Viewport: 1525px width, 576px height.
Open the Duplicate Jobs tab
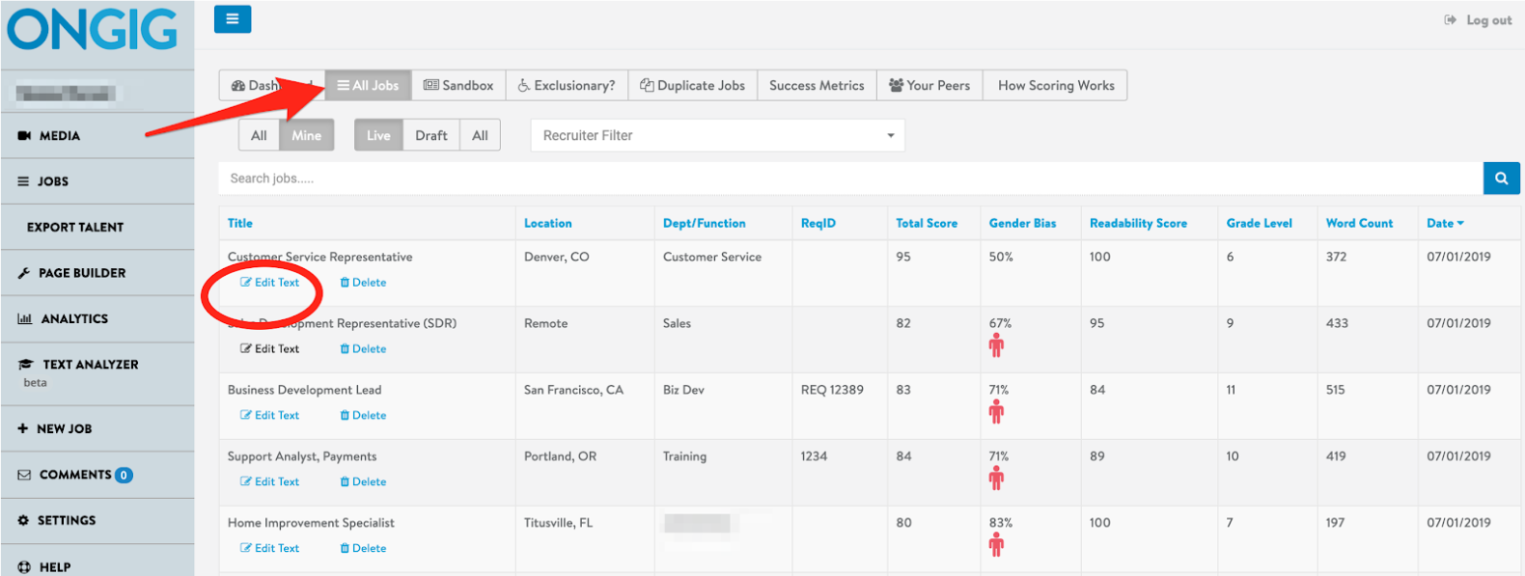[692, 85]
